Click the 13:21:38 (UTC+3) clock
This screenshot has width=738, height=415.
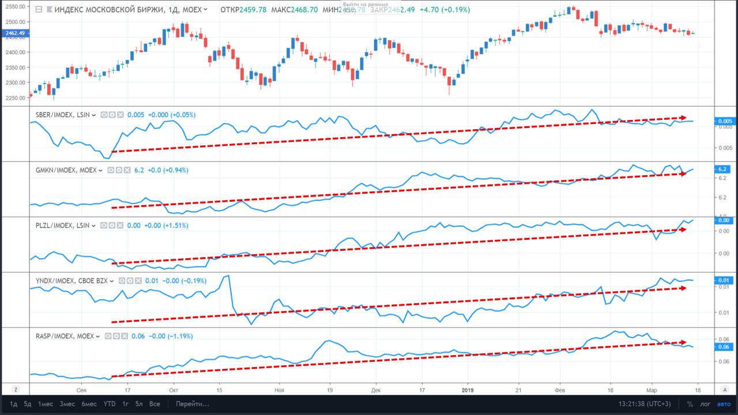point(645,404)
